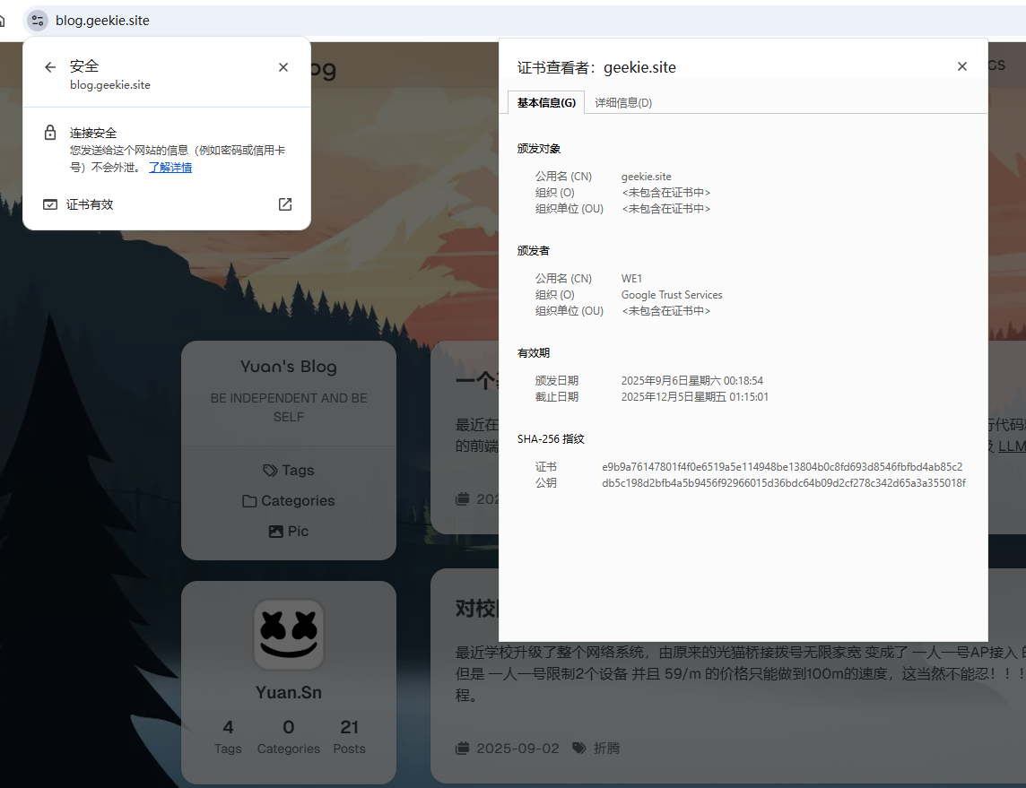The image size is (1026, 788).
Task: Open the 了解详情 link
Action: click(x=170, y=168)
